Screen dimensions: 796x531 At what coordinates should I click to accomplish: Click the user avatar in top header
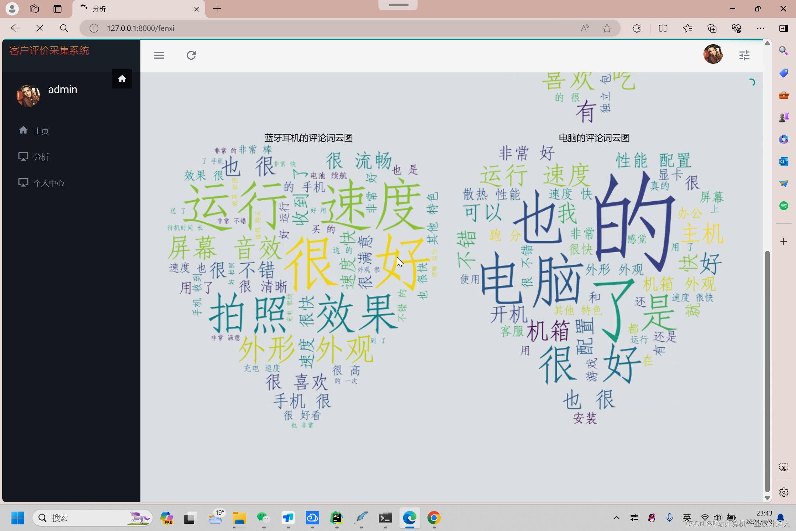pyautogui.click(x=713, y=55)
